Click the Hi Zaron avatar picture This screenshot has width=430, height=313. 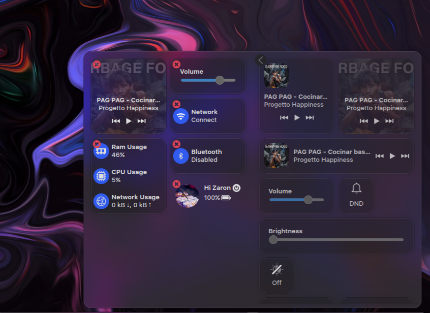pos(187,196)
